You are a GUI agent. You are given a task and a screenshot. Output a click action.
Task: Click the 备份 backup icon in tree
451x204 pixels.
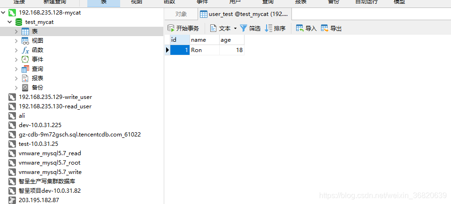pos(25,88)
